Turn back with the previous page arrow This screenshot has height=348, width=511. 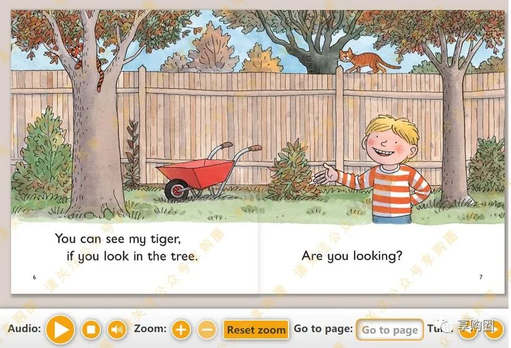pos(469,329)
